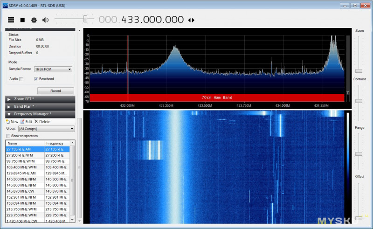Edit the selected frequency entry
Screen dimensions: 373x229
coord(26,121)
